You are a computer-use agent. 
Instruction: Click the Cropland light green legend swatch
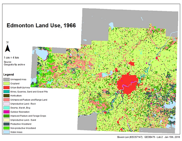pyautogui.click(x=6, y=84)
